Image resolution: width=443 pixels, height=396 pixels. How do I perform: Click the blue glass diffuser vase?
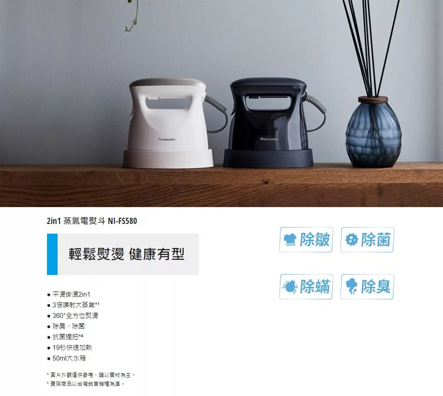[x=373, y=132]
